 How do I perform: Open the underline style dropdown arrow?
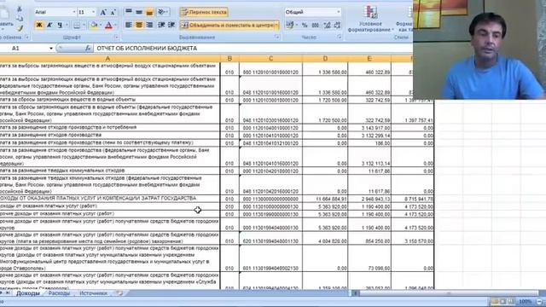click(x=67, y=25)
